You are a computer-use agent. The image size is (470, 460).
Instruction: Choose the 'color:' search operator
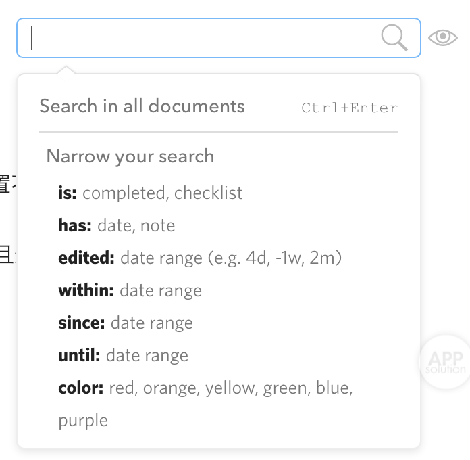[x=80, y=388]
